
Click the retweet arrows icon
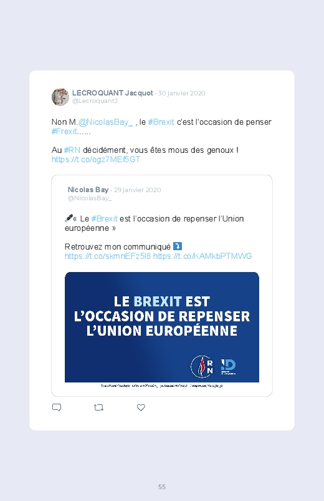pos(98,407)
